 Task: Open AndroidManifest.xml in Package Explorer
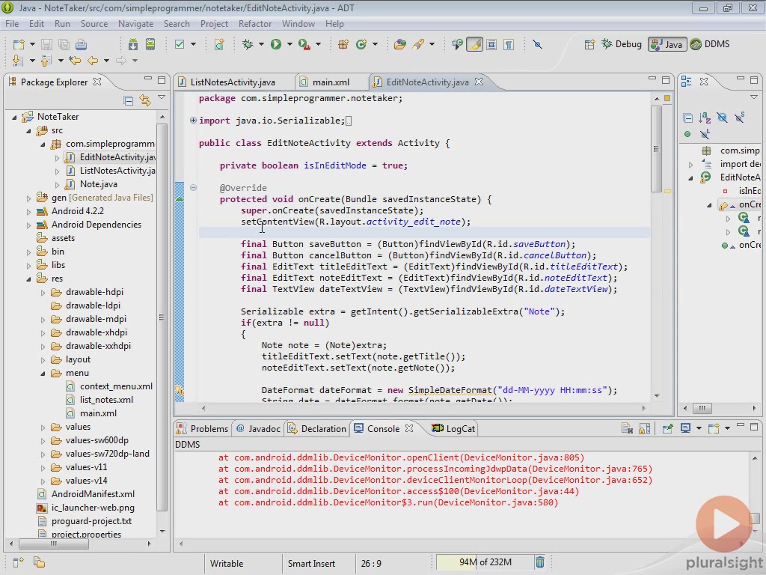pyautogui.click(x=92, y=494)
